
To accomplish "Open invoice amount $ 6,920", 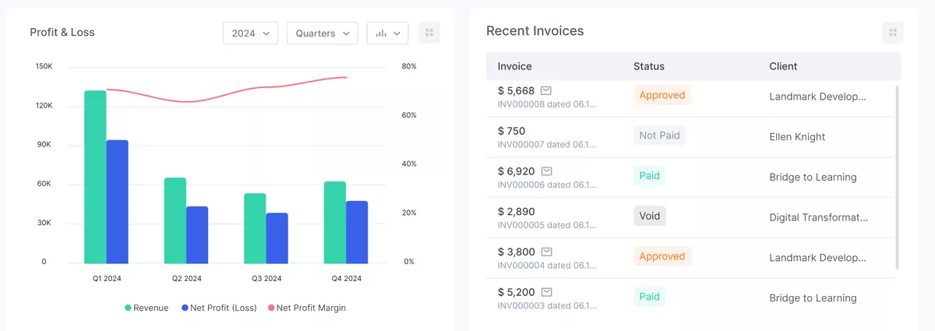I will point(517,171).
